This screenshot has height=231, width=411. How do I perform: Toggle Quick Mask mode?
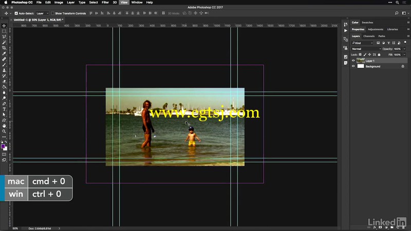click(4, 155)
